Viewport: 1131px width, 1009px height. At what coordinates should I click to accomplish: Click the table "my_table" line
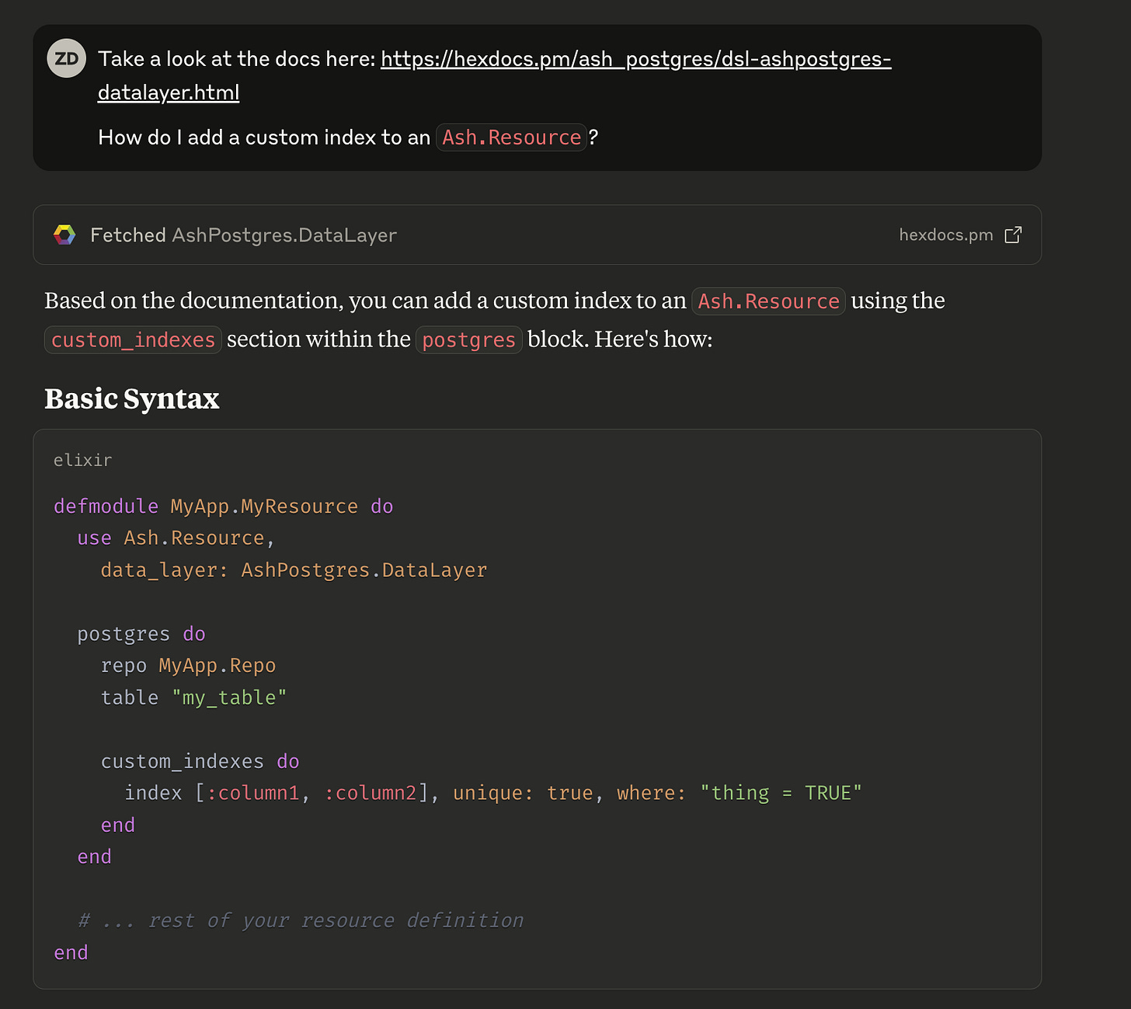pos(193,698)
